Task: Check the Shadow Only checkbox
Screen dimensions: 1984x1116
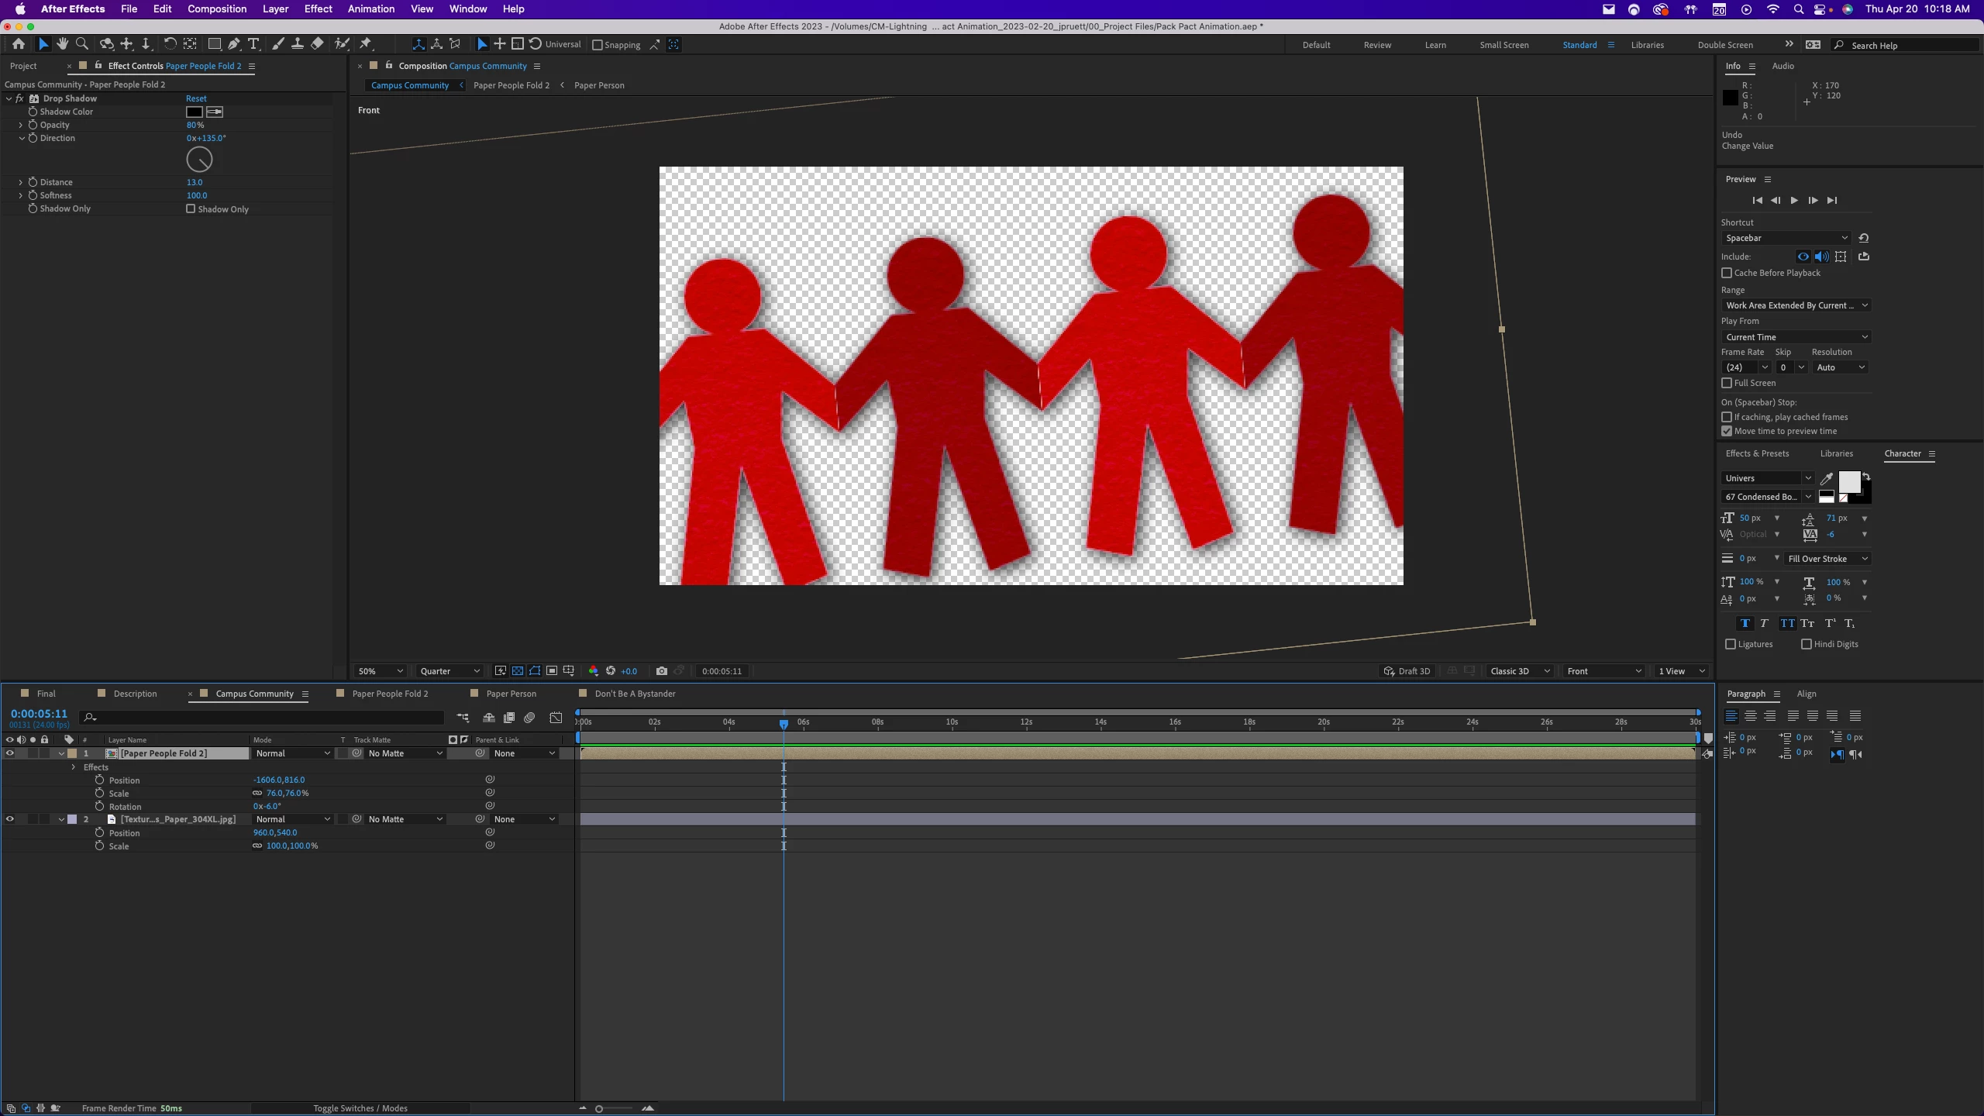Action: (191, 208)
